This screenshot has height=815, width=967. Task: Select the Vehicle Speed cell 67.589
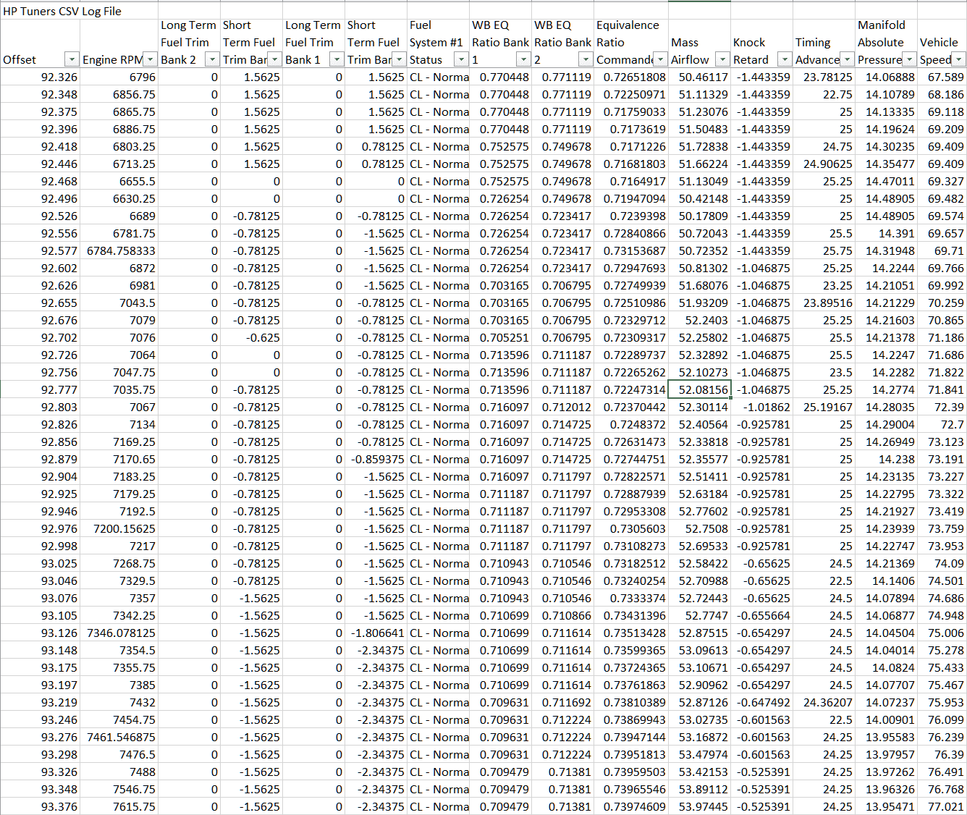pyautogui.click(x=942, y=77)
